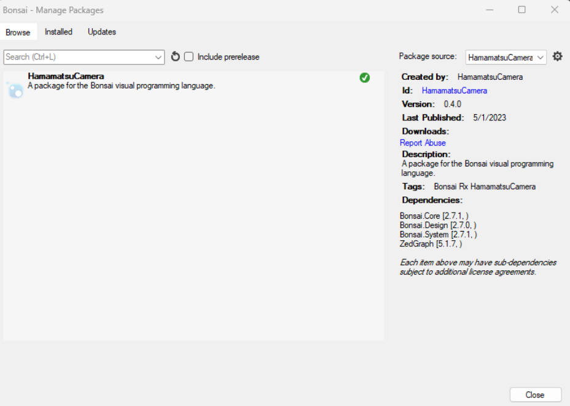Maximize the Manage Packages window
The height and width of the screenshot is (406, 570).
521,10
